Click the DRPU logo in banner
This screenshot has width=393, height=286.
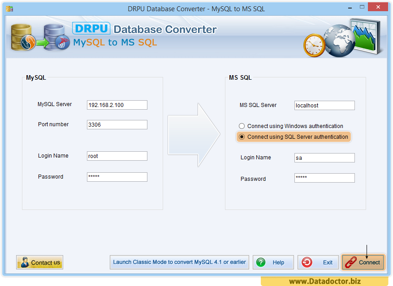tap(91, 28)
